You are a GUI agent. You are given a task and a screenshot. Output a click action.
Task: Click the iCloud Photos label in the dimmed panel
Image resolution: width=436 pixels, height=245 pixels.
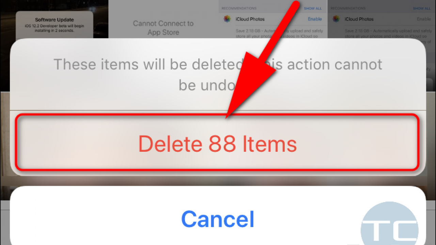coord(359,19)
